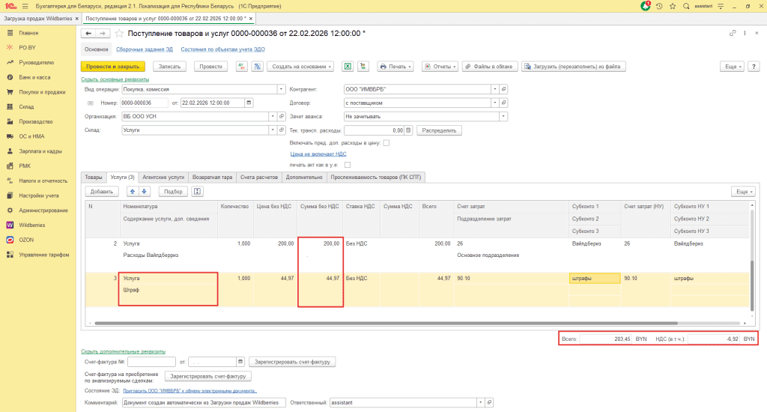Click the back navigation arrow
Screen dimensions: 767x412
point(88,34)
